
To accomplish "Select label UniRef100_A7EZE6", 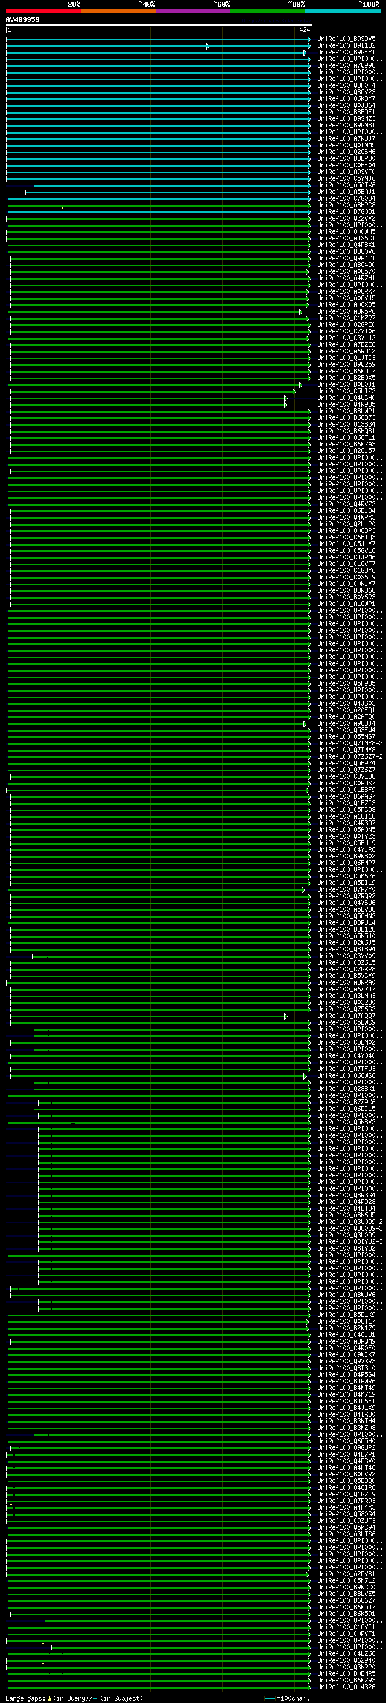I will coord(346,344).
